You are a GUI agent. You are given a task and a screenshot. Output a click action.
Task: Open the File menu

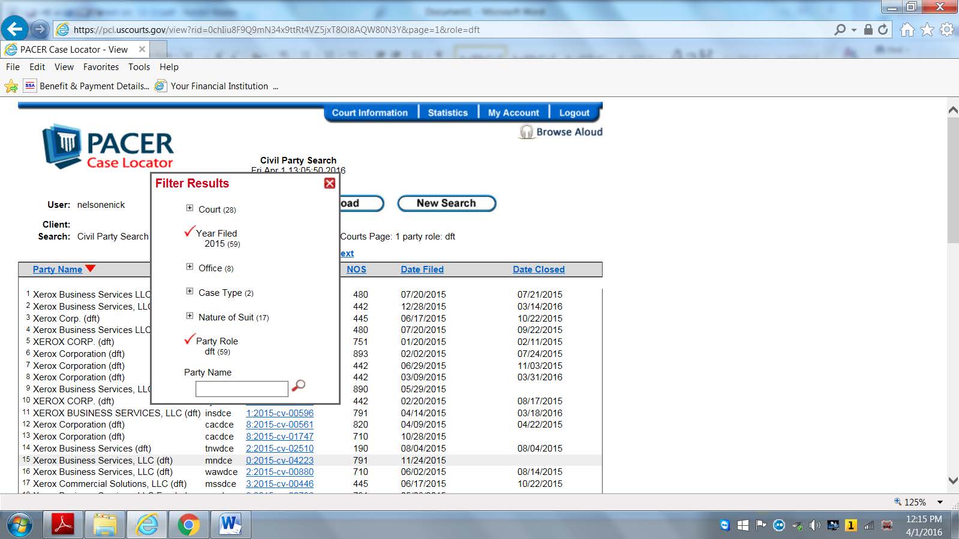(x=13, y=67)
